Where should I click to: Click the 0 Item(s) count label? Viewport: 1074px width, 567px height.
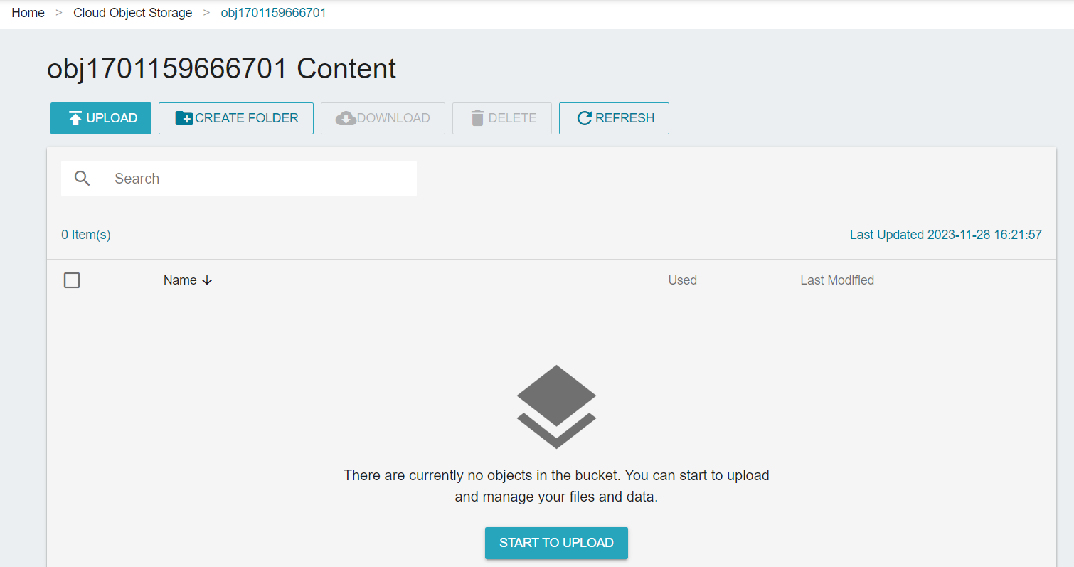point(86,235)
